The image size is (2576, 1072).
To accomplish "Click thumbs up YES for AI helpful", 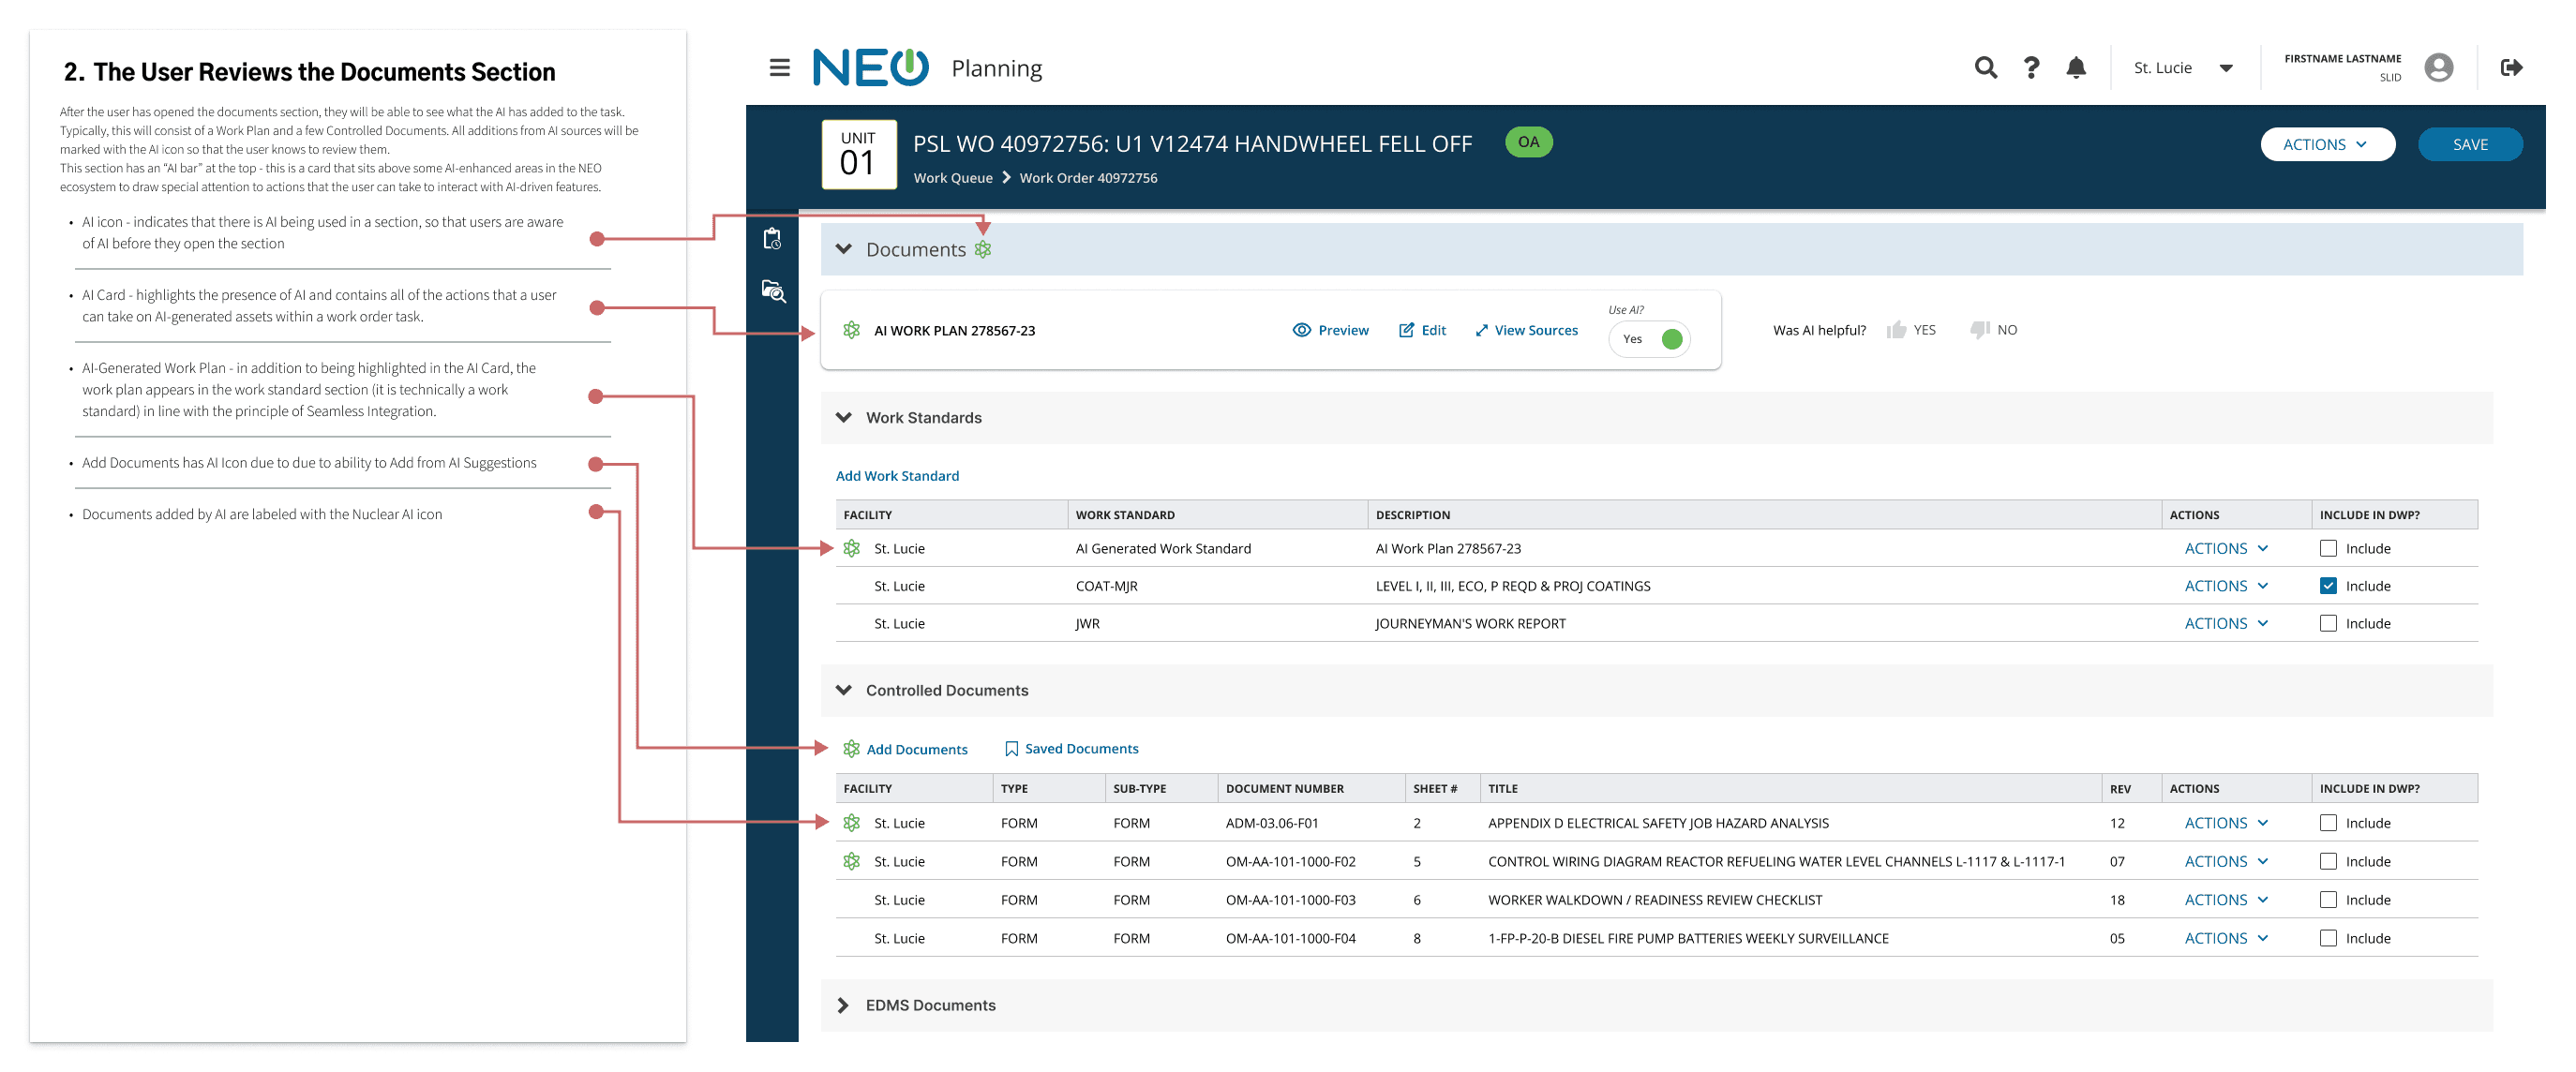I will click(1910, 330).
